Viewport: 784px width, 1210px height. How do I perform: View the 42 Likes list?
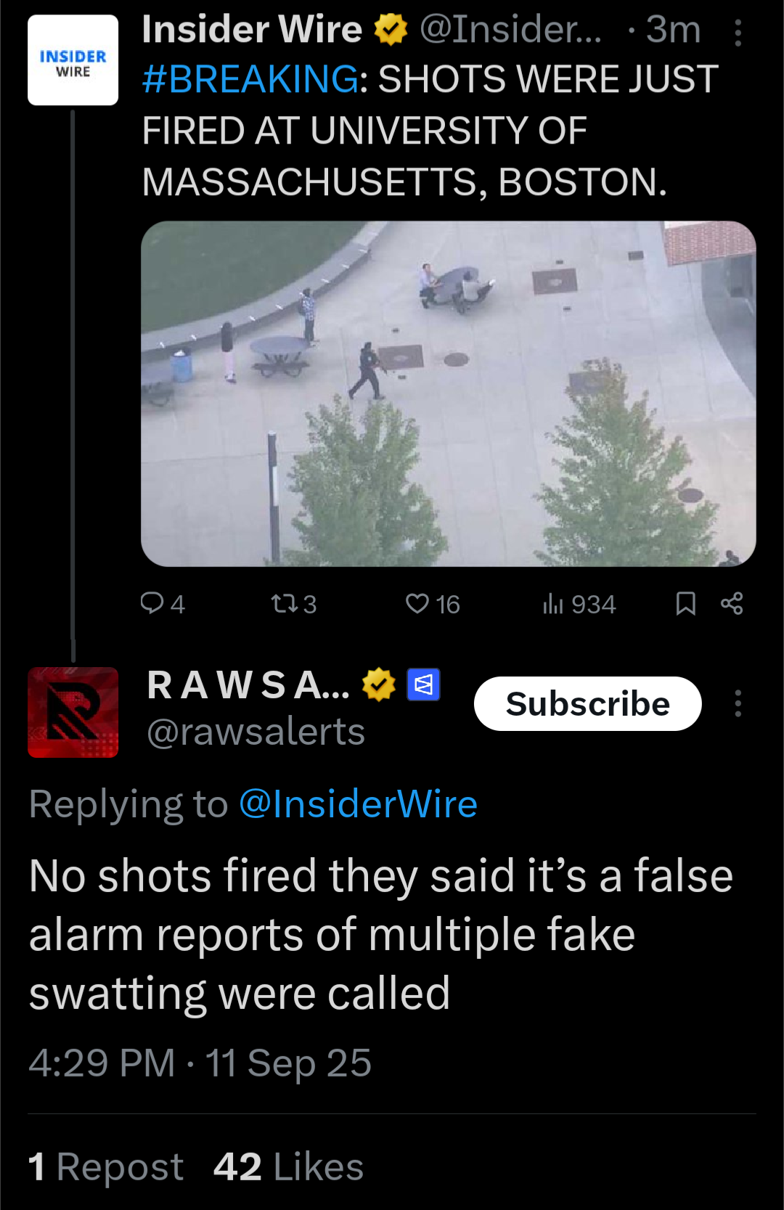(x=288, y=1167)
